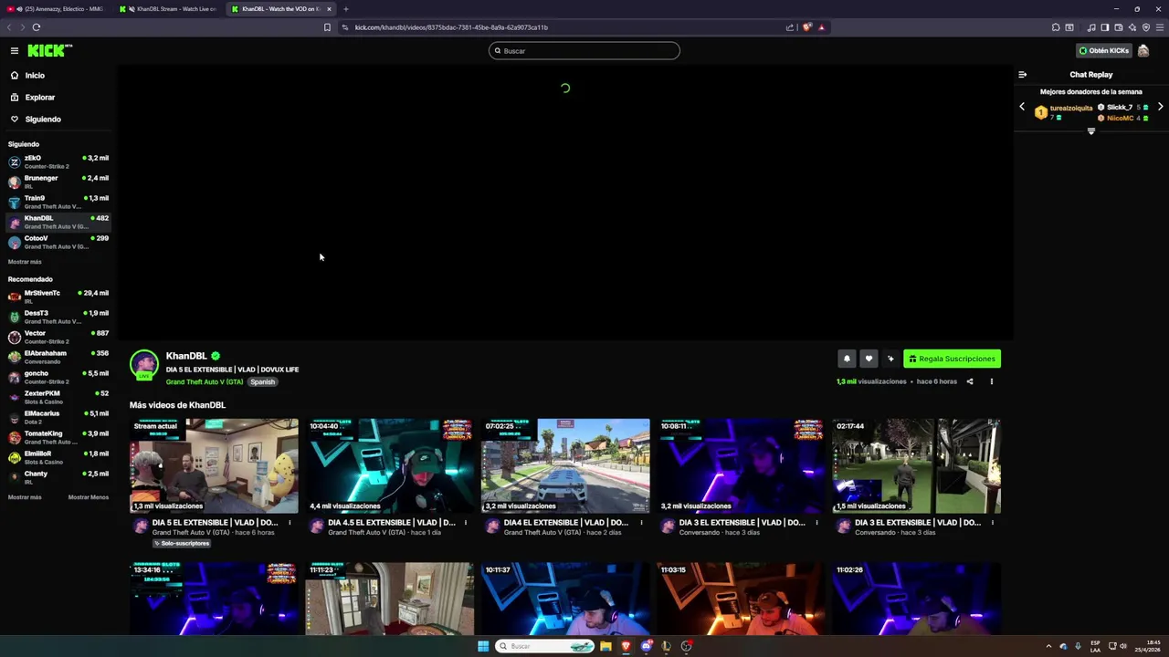Open zEkO channel in following list
Viewport: 1169px width, 657px height.
click(x=58, y=162)
